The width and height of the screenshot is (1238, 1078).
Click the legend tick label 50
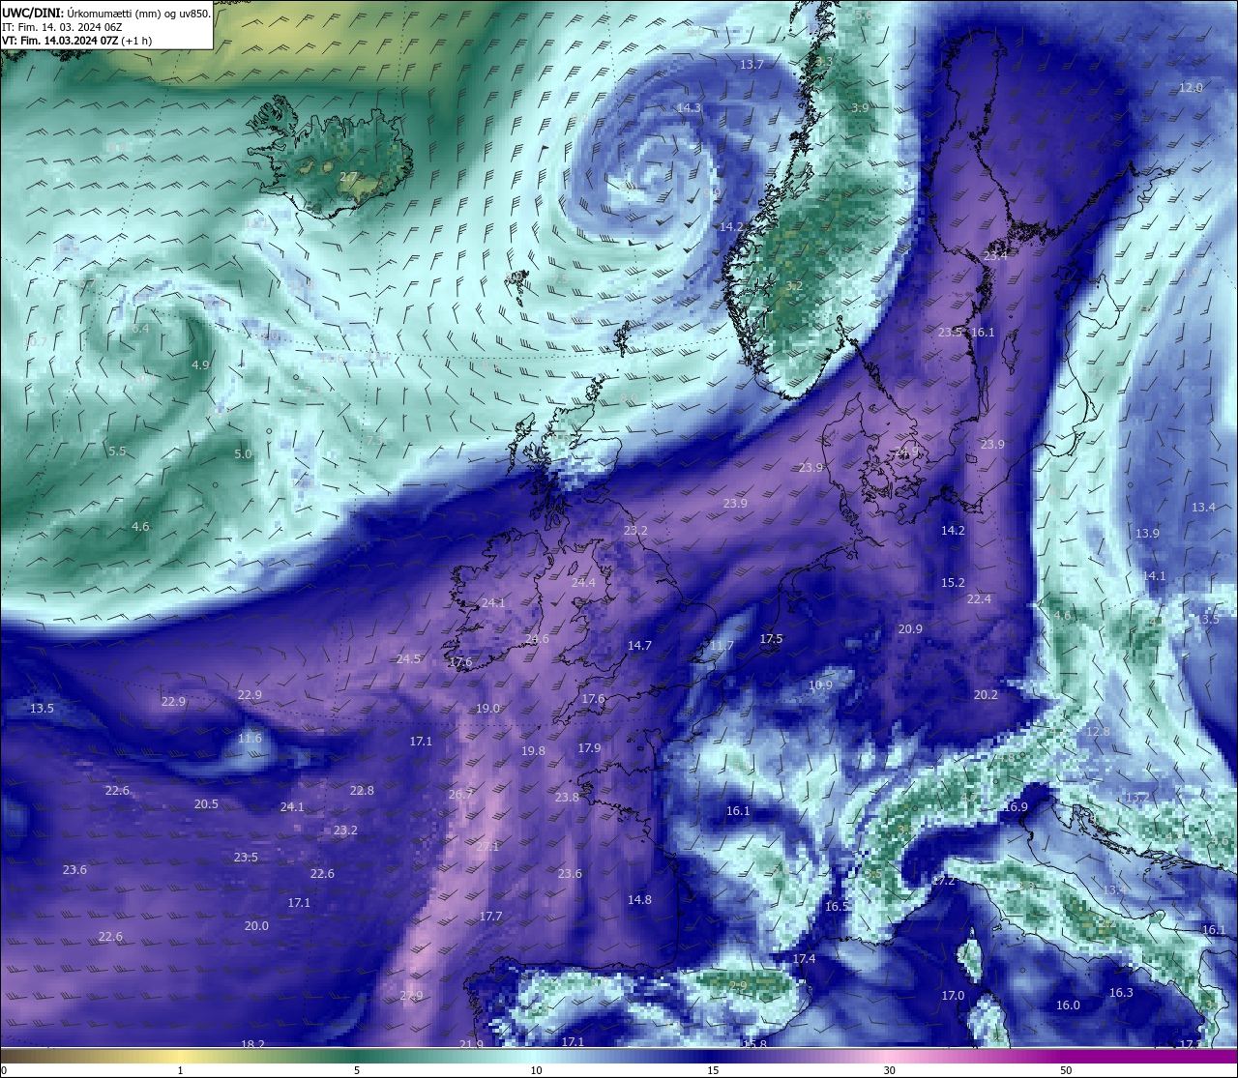[1066, 1070]
